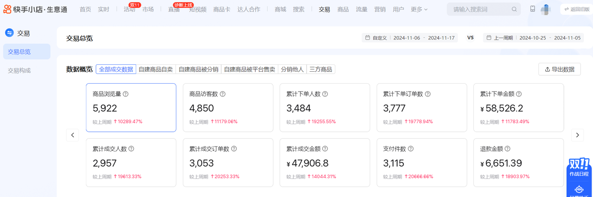Show help for 累计成交订单数
This screenshot has width=593, height=197.
[x=234, y=149]
